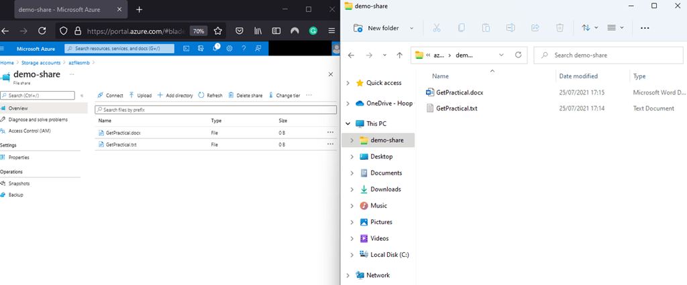Click Connect in Azure file share toolbar
The width and height of the screenshot is (687, 285).
(110, 95)
